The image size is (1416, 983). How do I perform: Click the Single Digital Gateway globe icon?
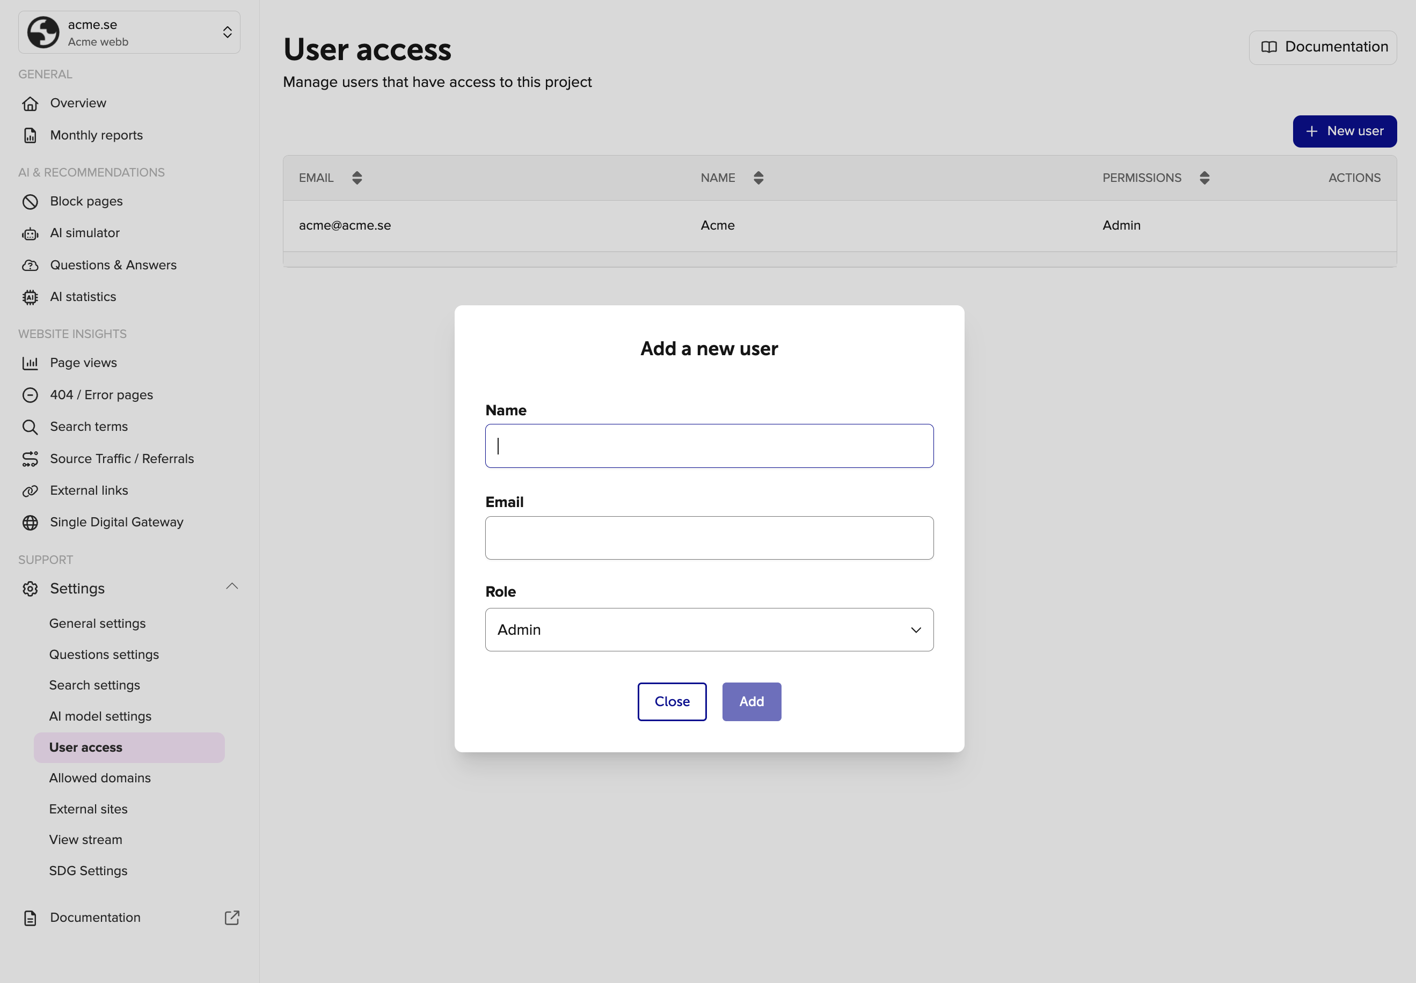tap(30, 522)
